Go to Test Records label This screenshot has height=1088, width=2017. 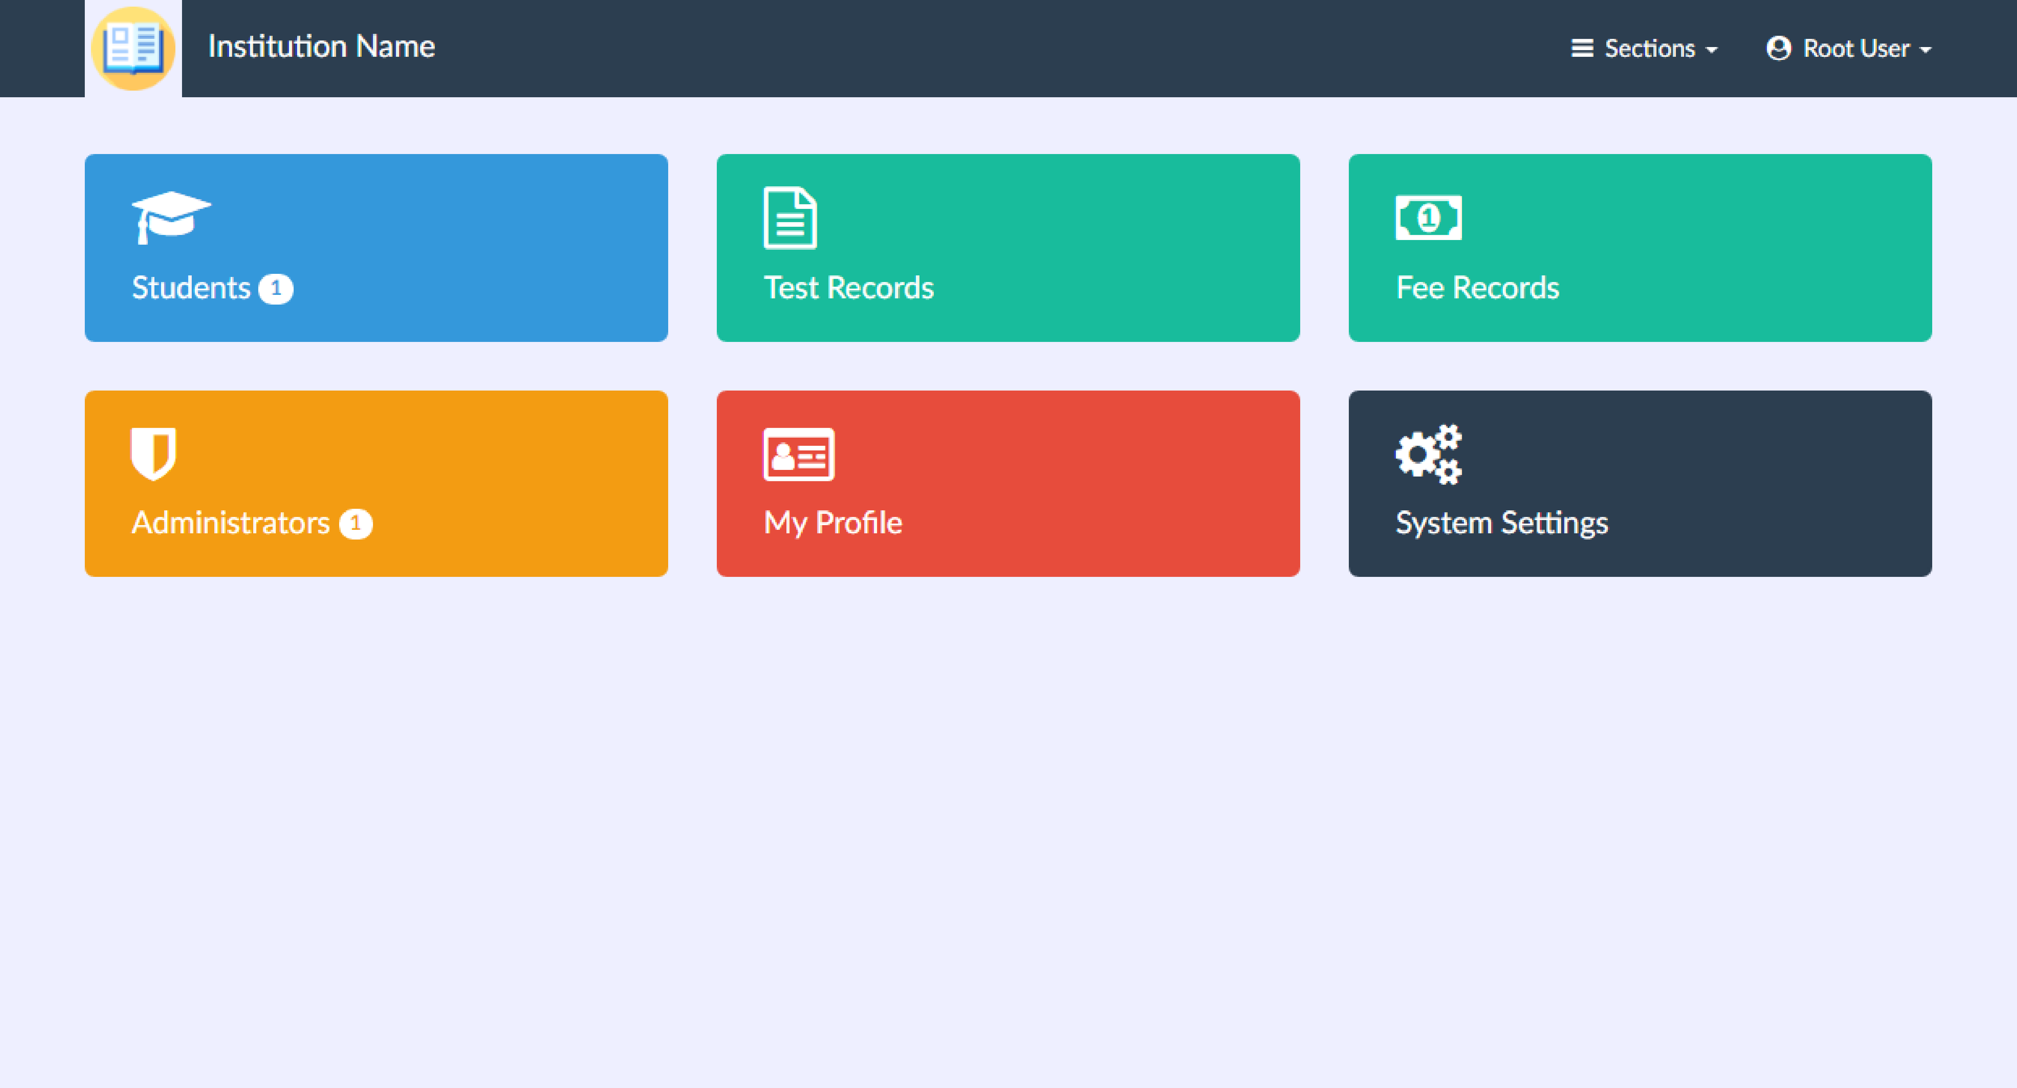tap(849, 288)
